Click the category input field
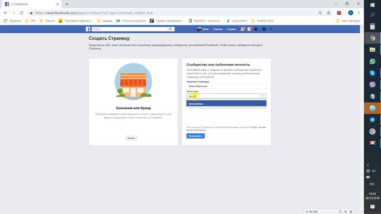 pos(226,96)
